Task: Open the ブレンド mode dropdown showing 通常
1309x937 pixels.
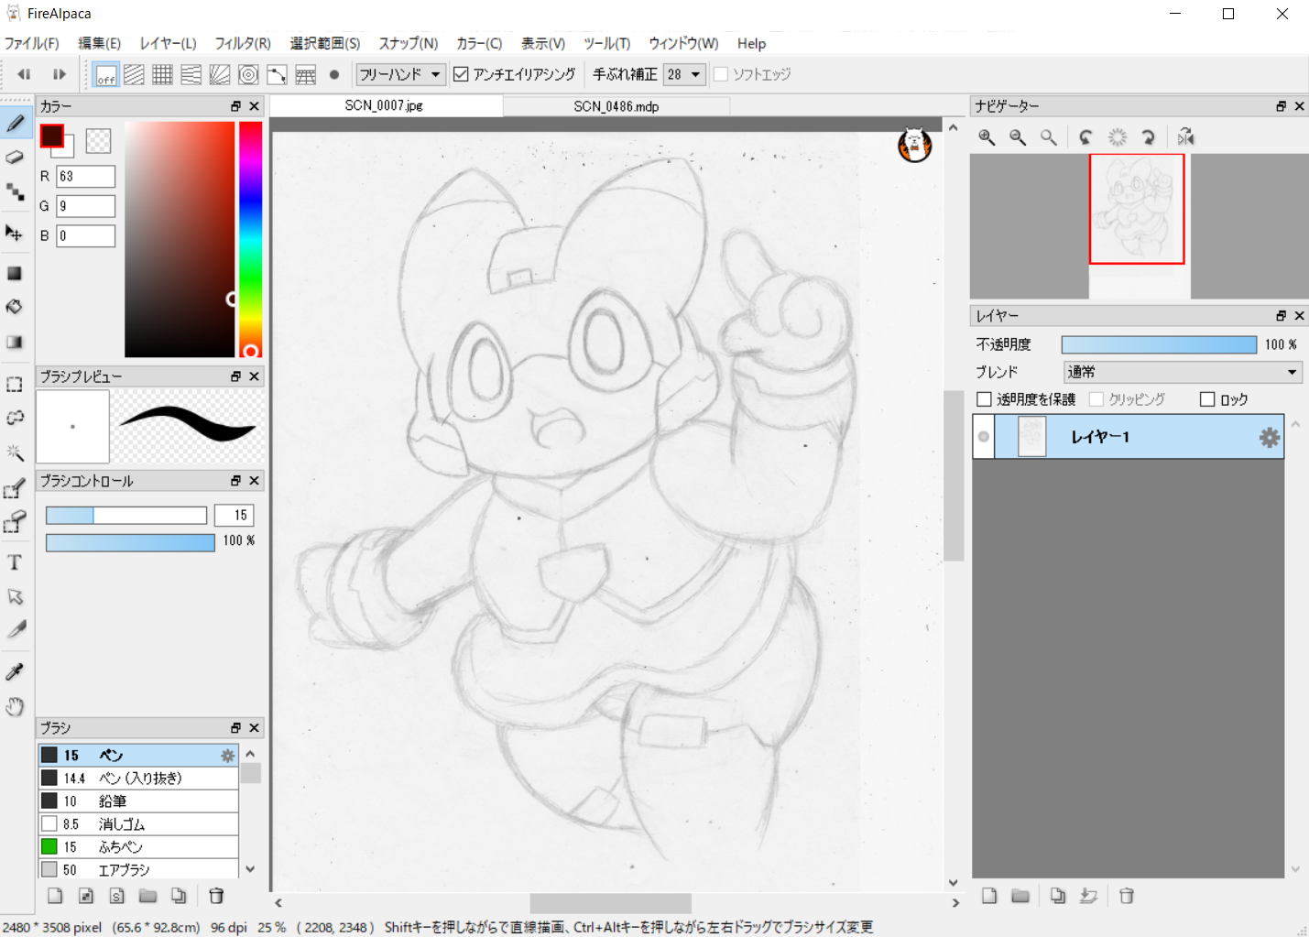Action: [1183, 372]
